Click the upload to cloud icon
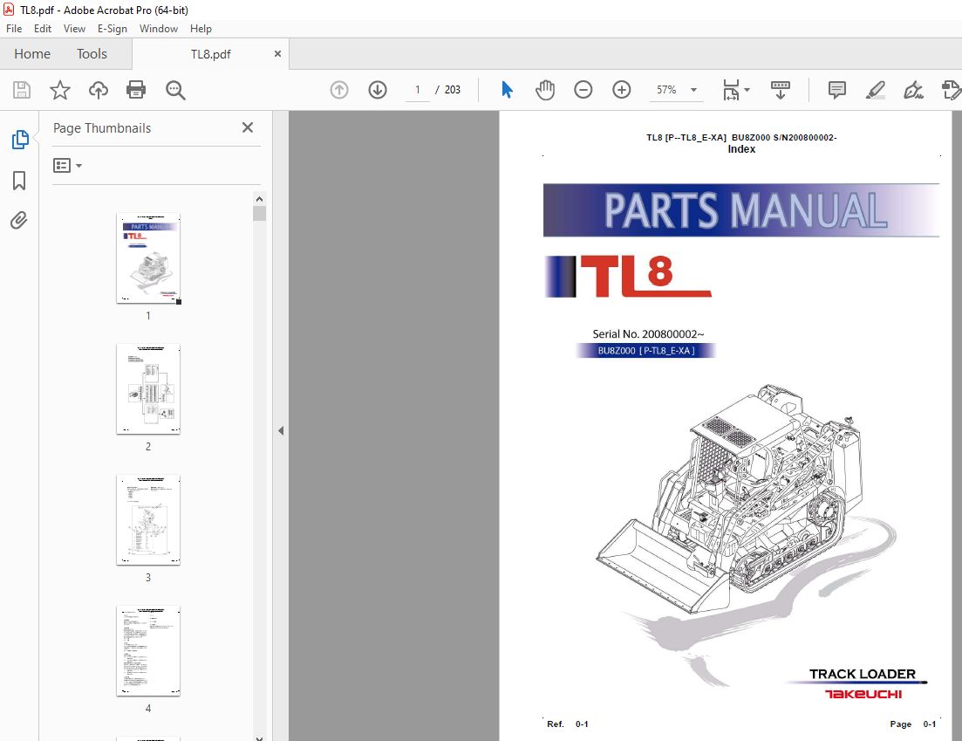The width and height of the screenshot is (962, 741). 99,90
